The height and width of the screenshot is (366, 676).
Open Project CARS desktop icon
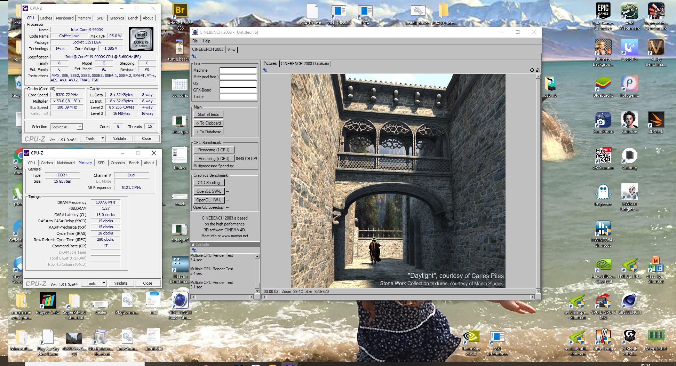[48, 303]
